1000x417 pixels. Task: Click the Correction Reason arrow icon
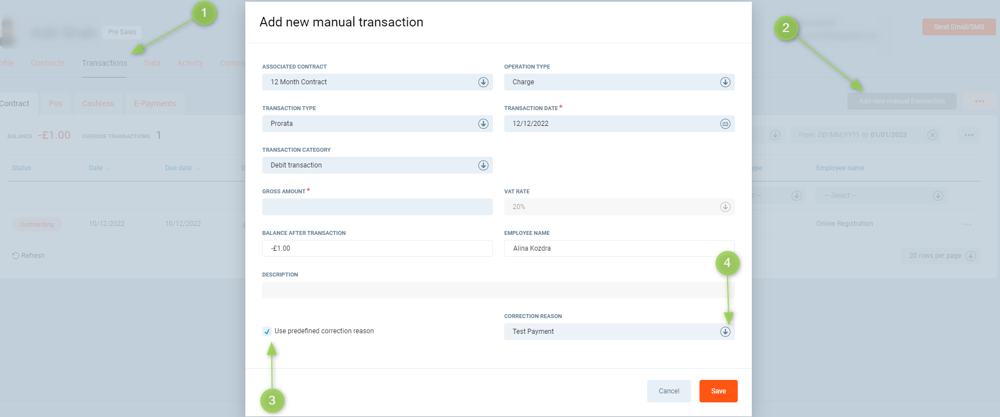point(725,332)
